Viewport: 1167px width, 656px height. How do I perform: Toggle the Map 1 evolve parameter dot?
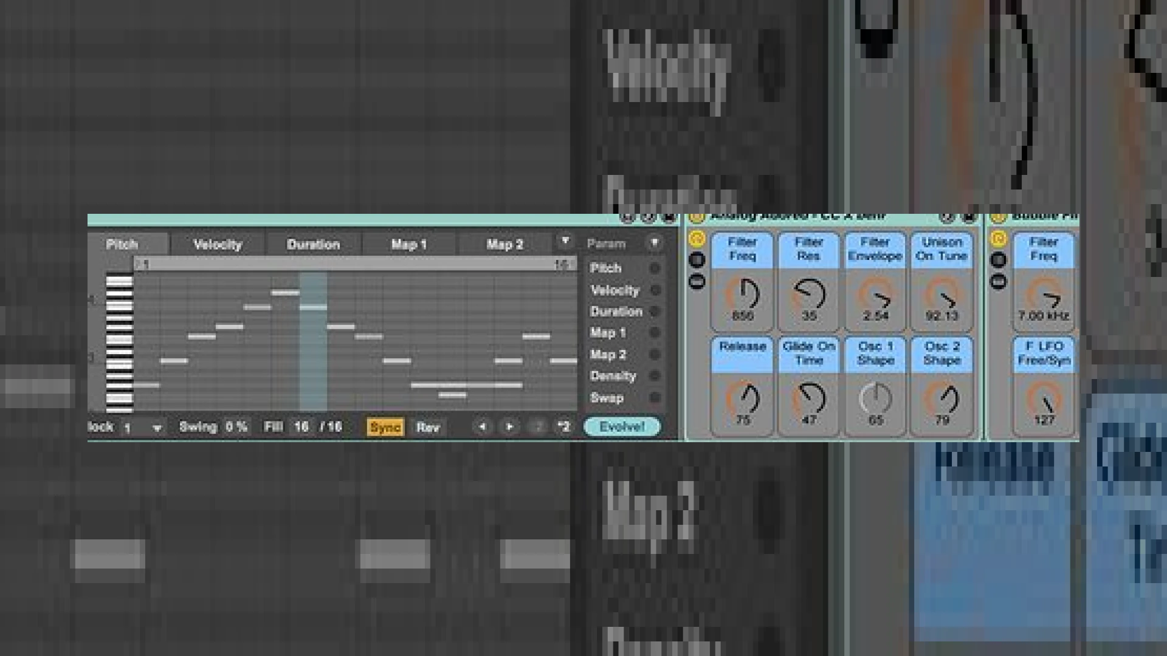[655, 333]
